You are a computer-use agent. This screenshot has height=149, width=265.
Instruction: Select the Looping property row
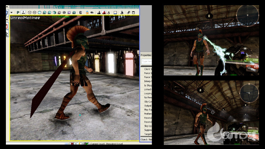(x=146, y=93)
